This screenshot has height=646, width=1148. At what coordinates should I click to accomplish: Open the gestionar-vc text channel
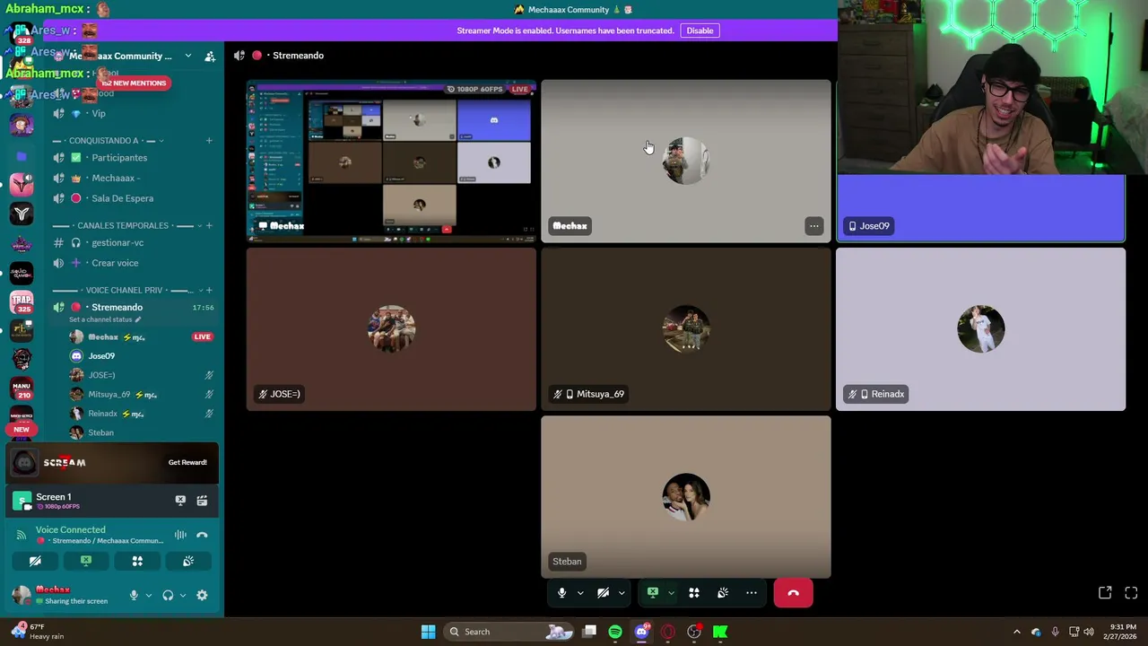(135, 243)
